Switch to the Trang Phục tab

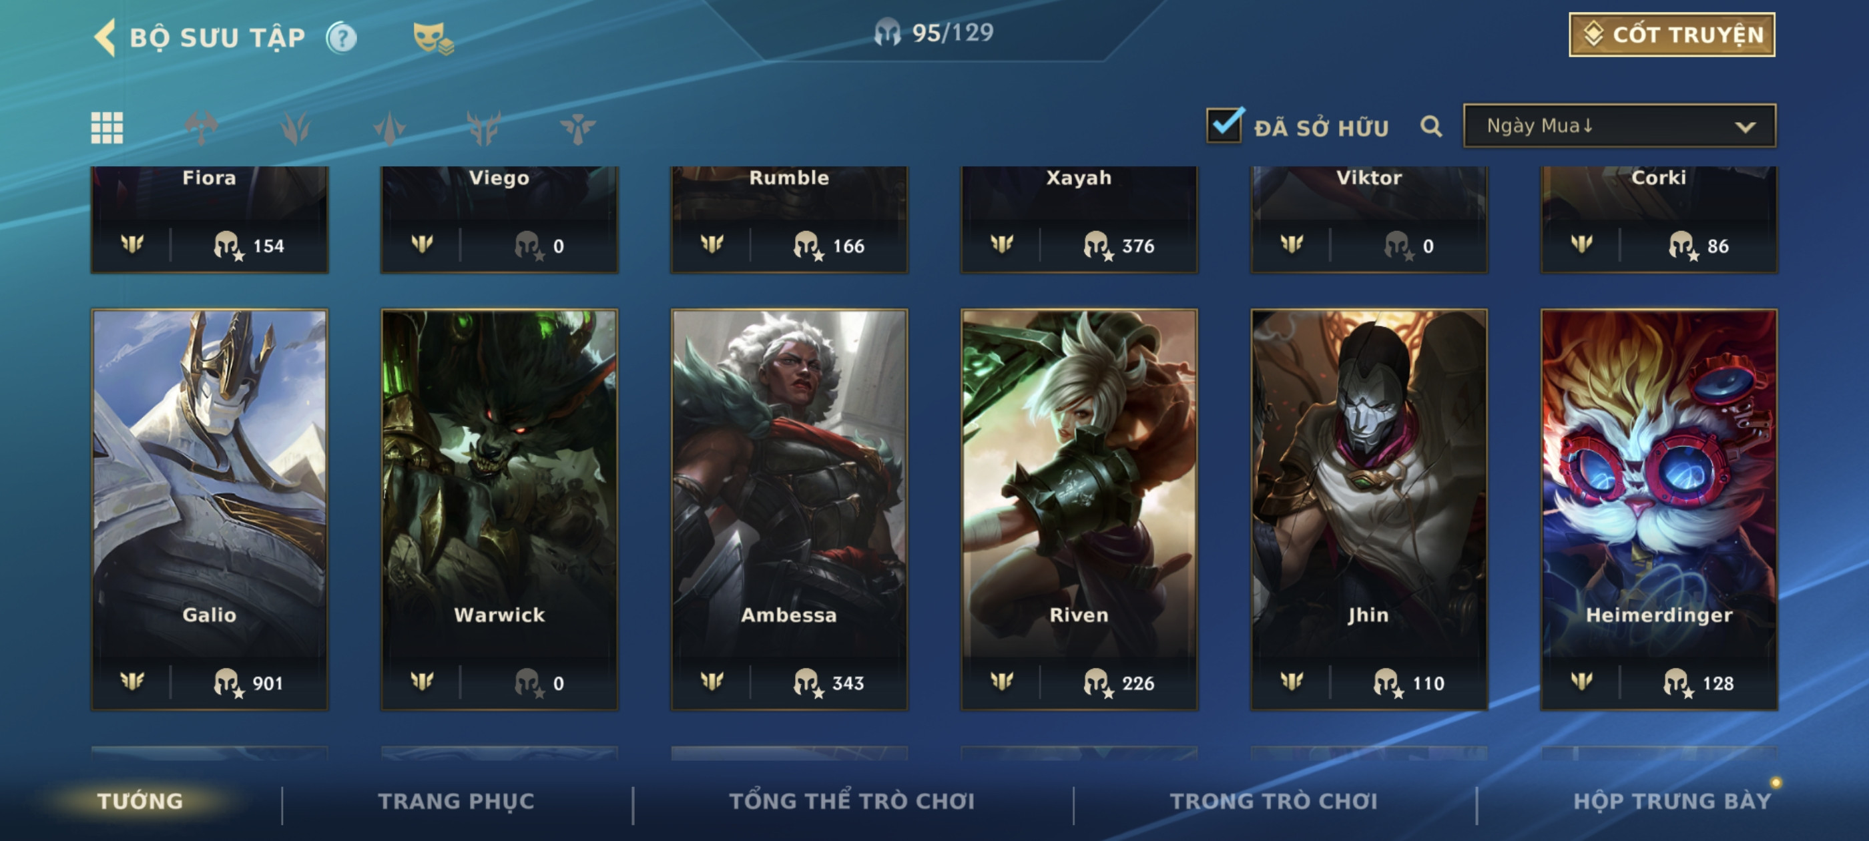(456, 801)
